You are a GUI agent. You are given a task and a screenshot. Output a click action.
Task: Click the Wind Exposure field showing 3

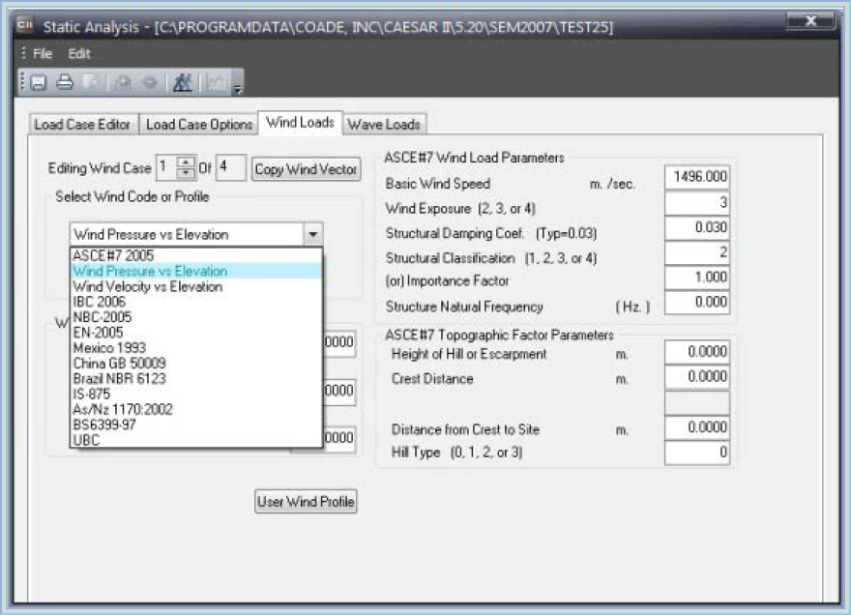(697, 202)
